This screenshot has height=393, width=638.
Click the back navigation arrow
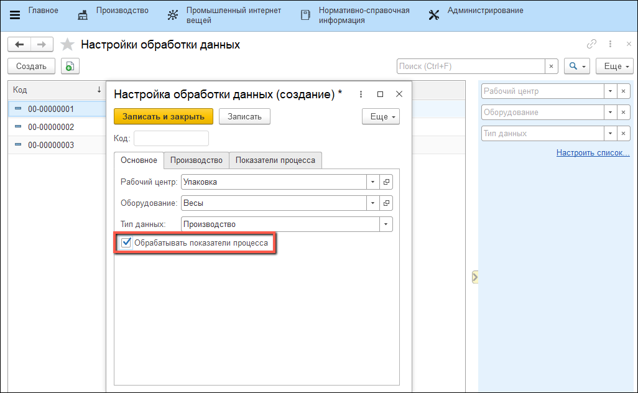[x=19, y=45]
